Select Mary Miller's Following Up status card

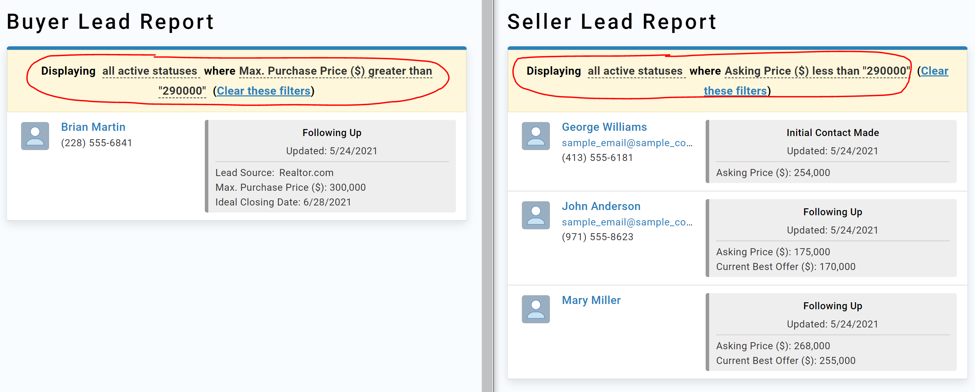click(x=832, y=332)
